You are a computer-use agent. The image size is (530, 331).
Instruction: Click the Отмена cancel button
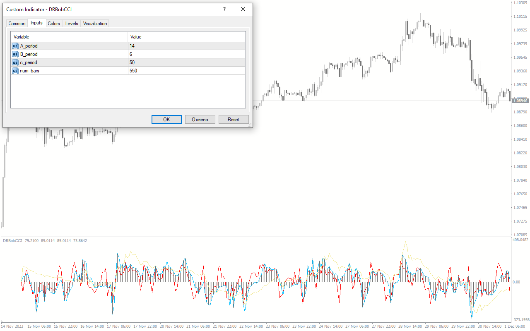[200, 120]
